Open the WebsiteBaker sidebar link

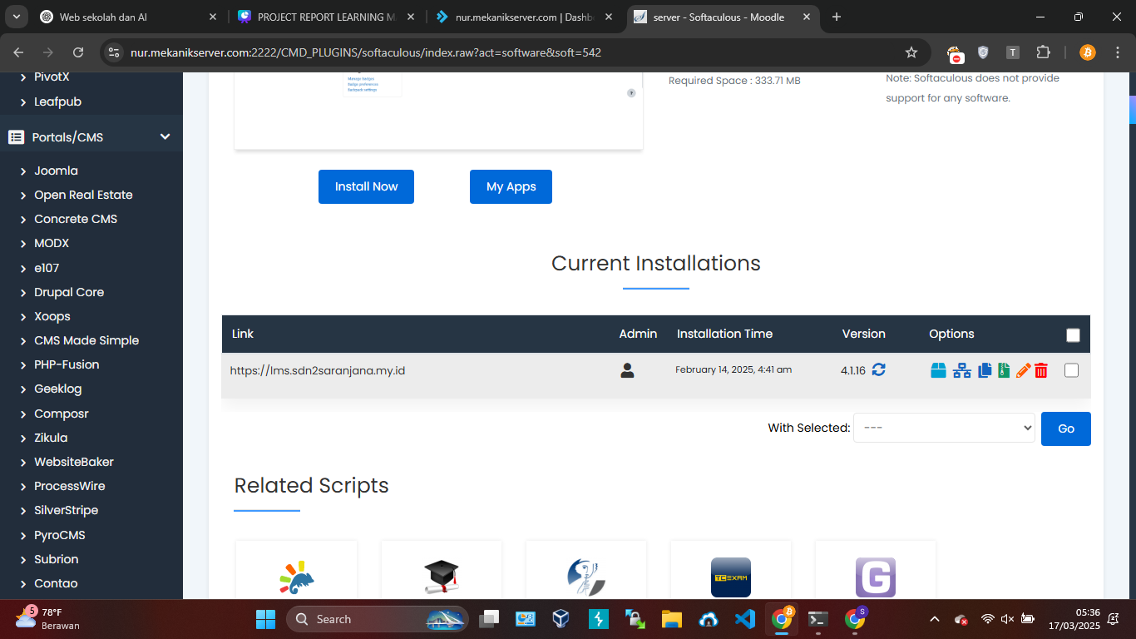[74, 462]
